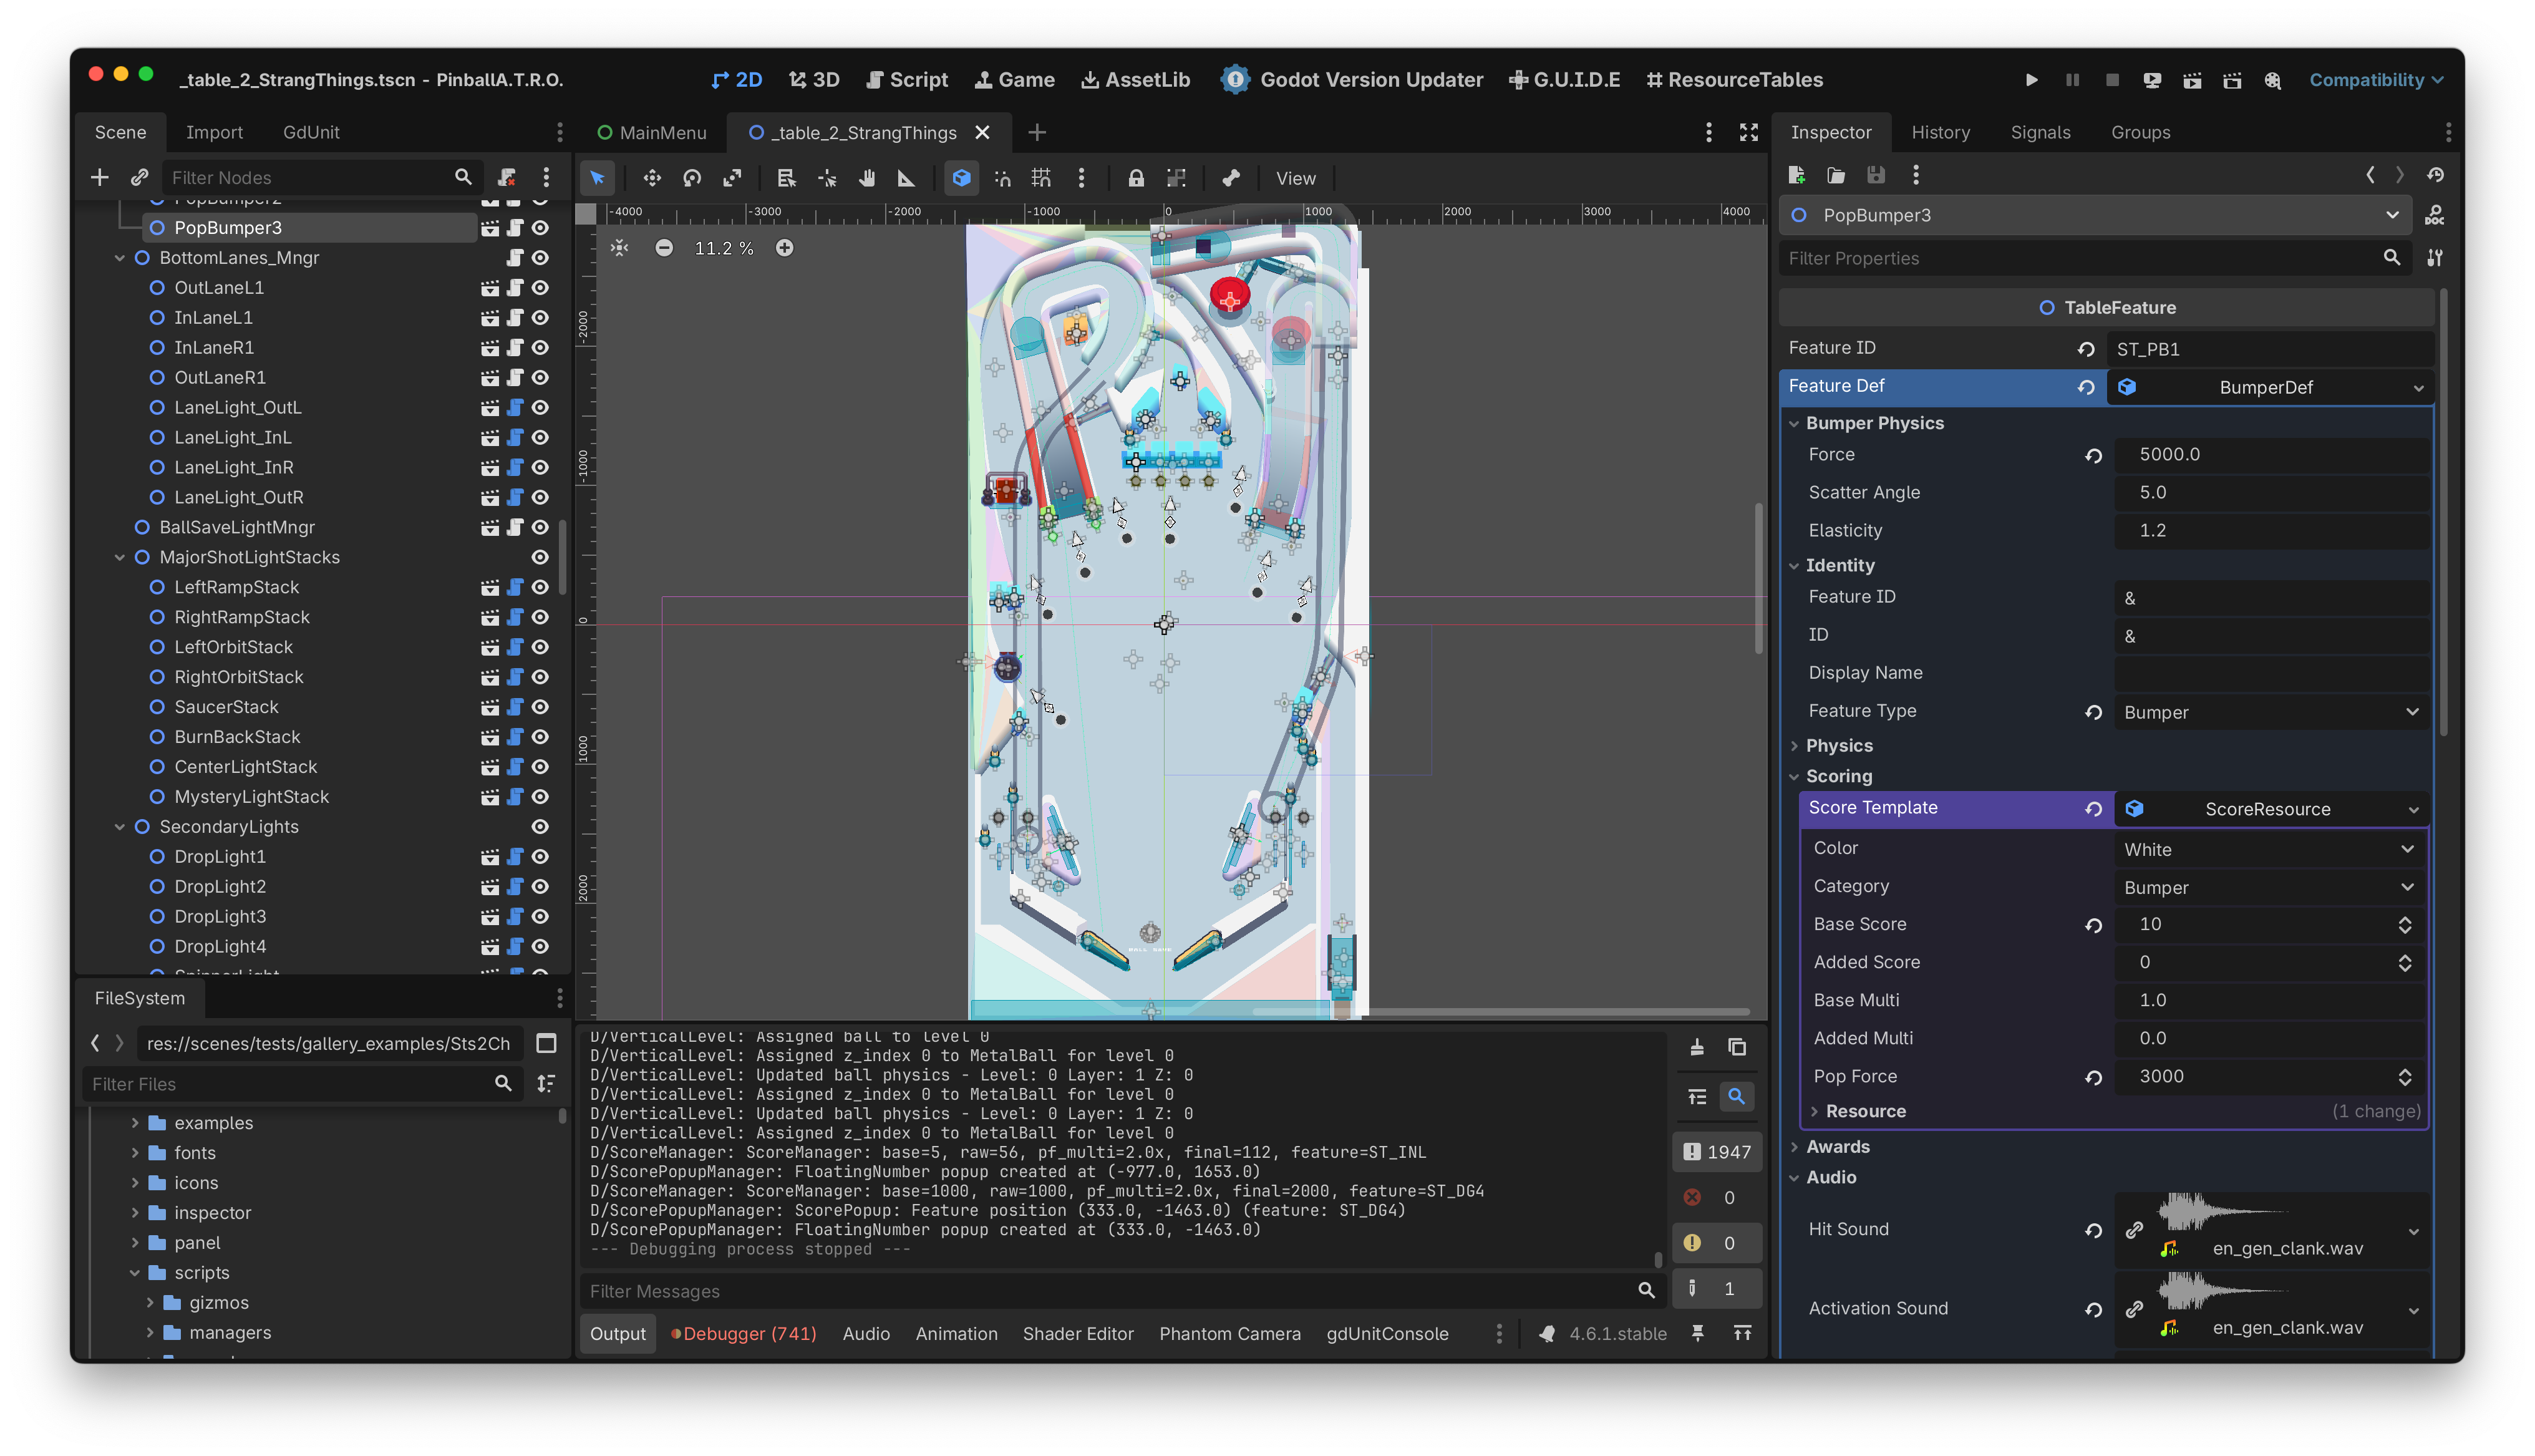Screen dimensions: 2535x1456
Task: Open the Feature Def BumperDef dropdown
Action: [x=2270, y=387]
